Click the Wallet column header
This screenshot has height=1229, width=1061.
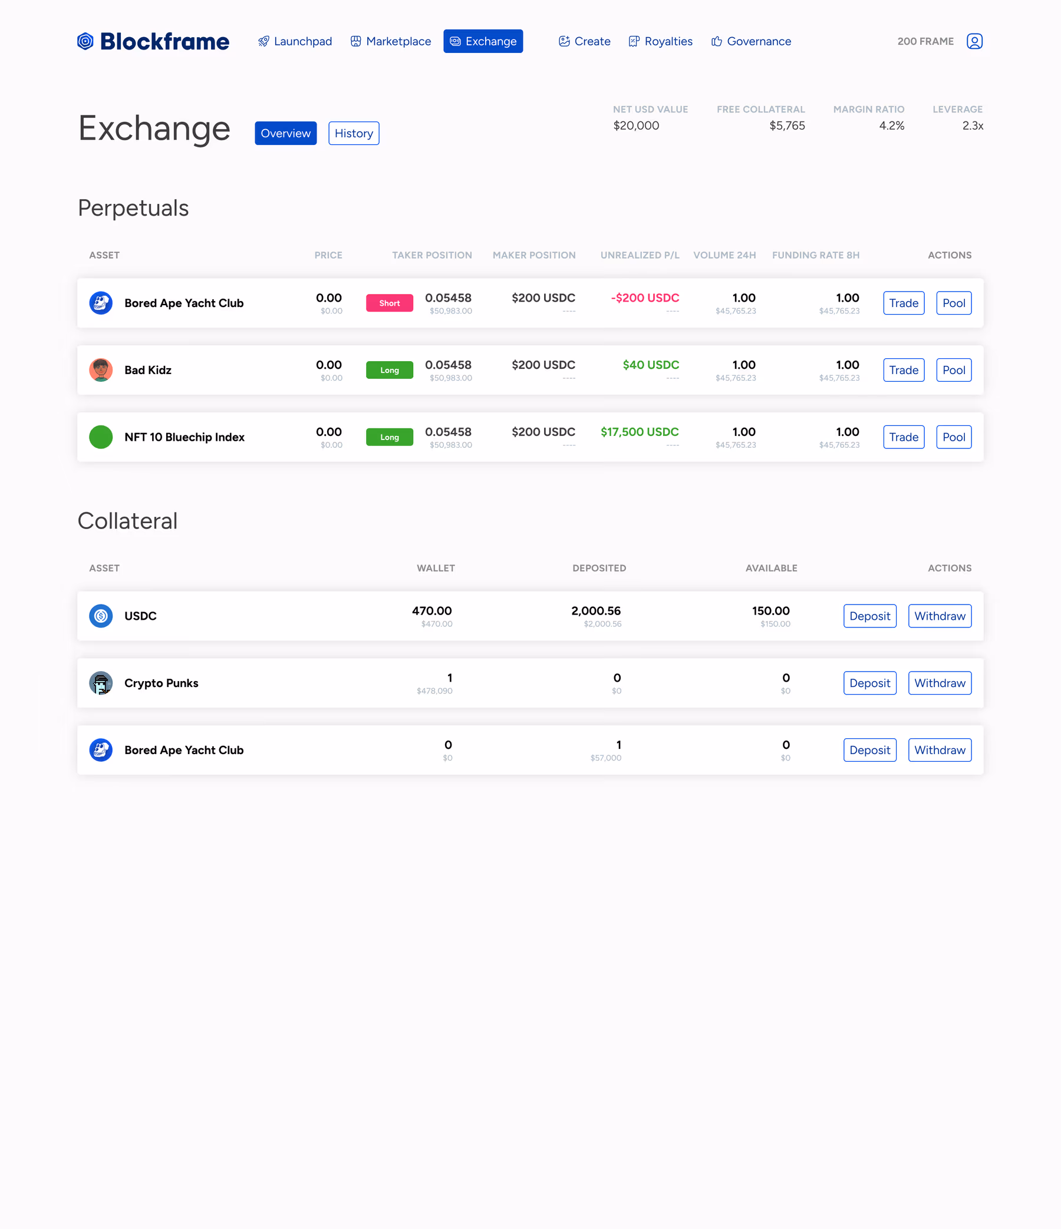click(436, 567)
